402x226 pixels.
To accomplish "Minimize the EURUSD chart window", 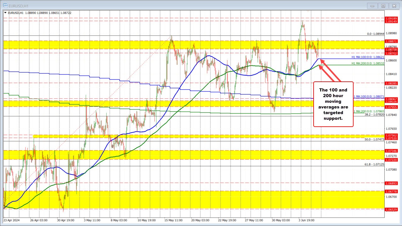I will point(372,6).
